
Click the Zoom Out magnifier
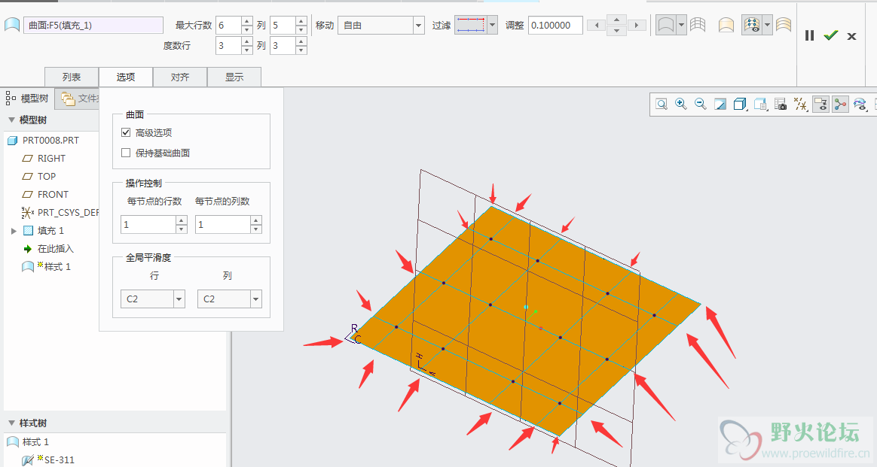point(700,105)
